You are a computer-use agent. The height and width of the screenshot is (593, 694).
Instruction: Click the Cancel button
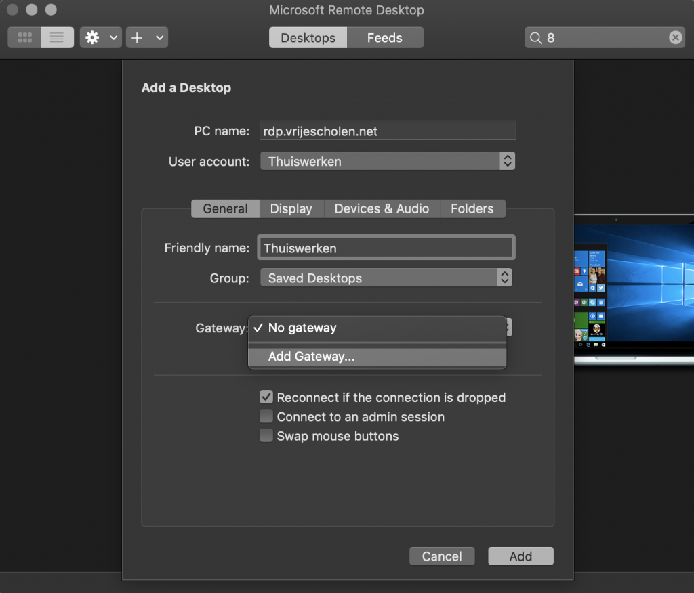pyautogui.click(x=442, y=556)
